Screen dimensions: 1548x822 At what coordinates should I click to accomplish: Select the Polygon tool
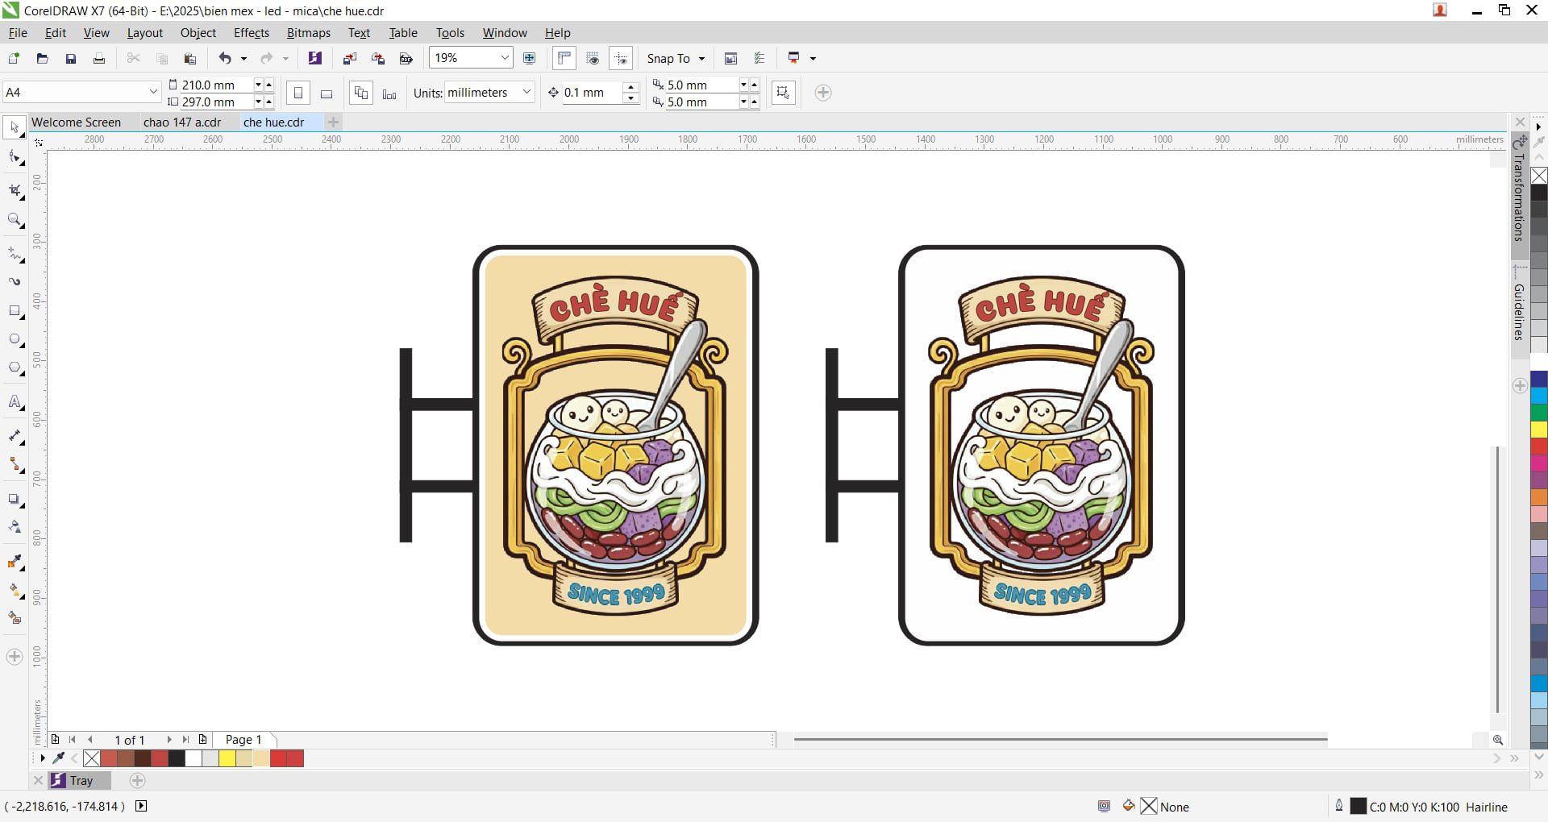click(x=15, y=368)
